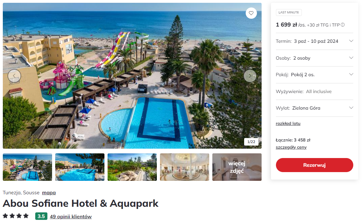Expand the Pokój room type dropdown
The width and height of the screenshot is (362, 223).
pyautogui.click(x=314, y=75)
